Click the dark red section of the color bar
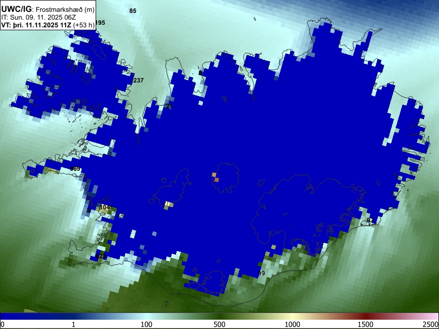This screenshot has width=439, height=329. pos(366,316)
